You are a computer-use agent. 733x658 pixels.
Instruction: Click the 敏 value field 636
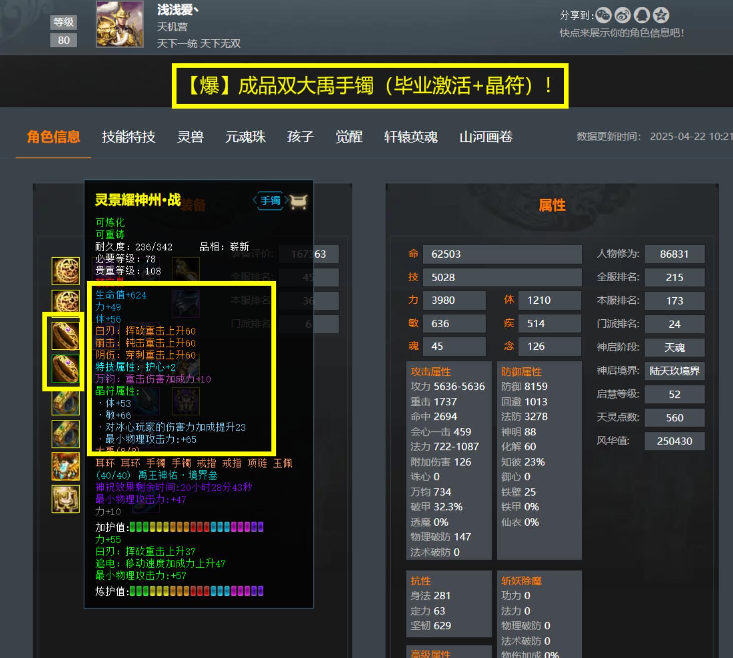(454, 324)
